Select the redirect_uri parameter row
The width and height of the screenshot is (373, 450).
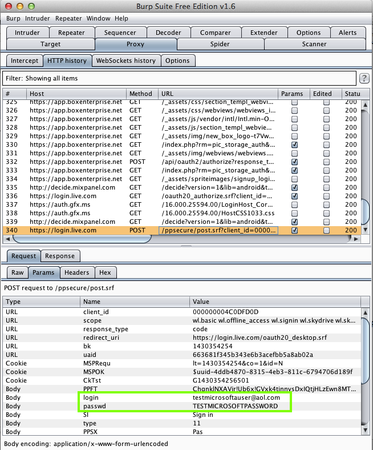(182, 337)
